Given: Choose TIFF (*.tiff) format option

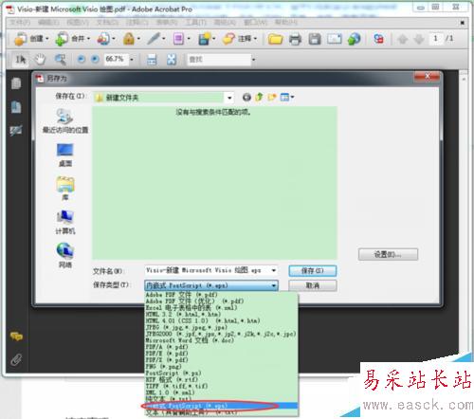Looking at the screenshot, I should (x=221, y=386).
